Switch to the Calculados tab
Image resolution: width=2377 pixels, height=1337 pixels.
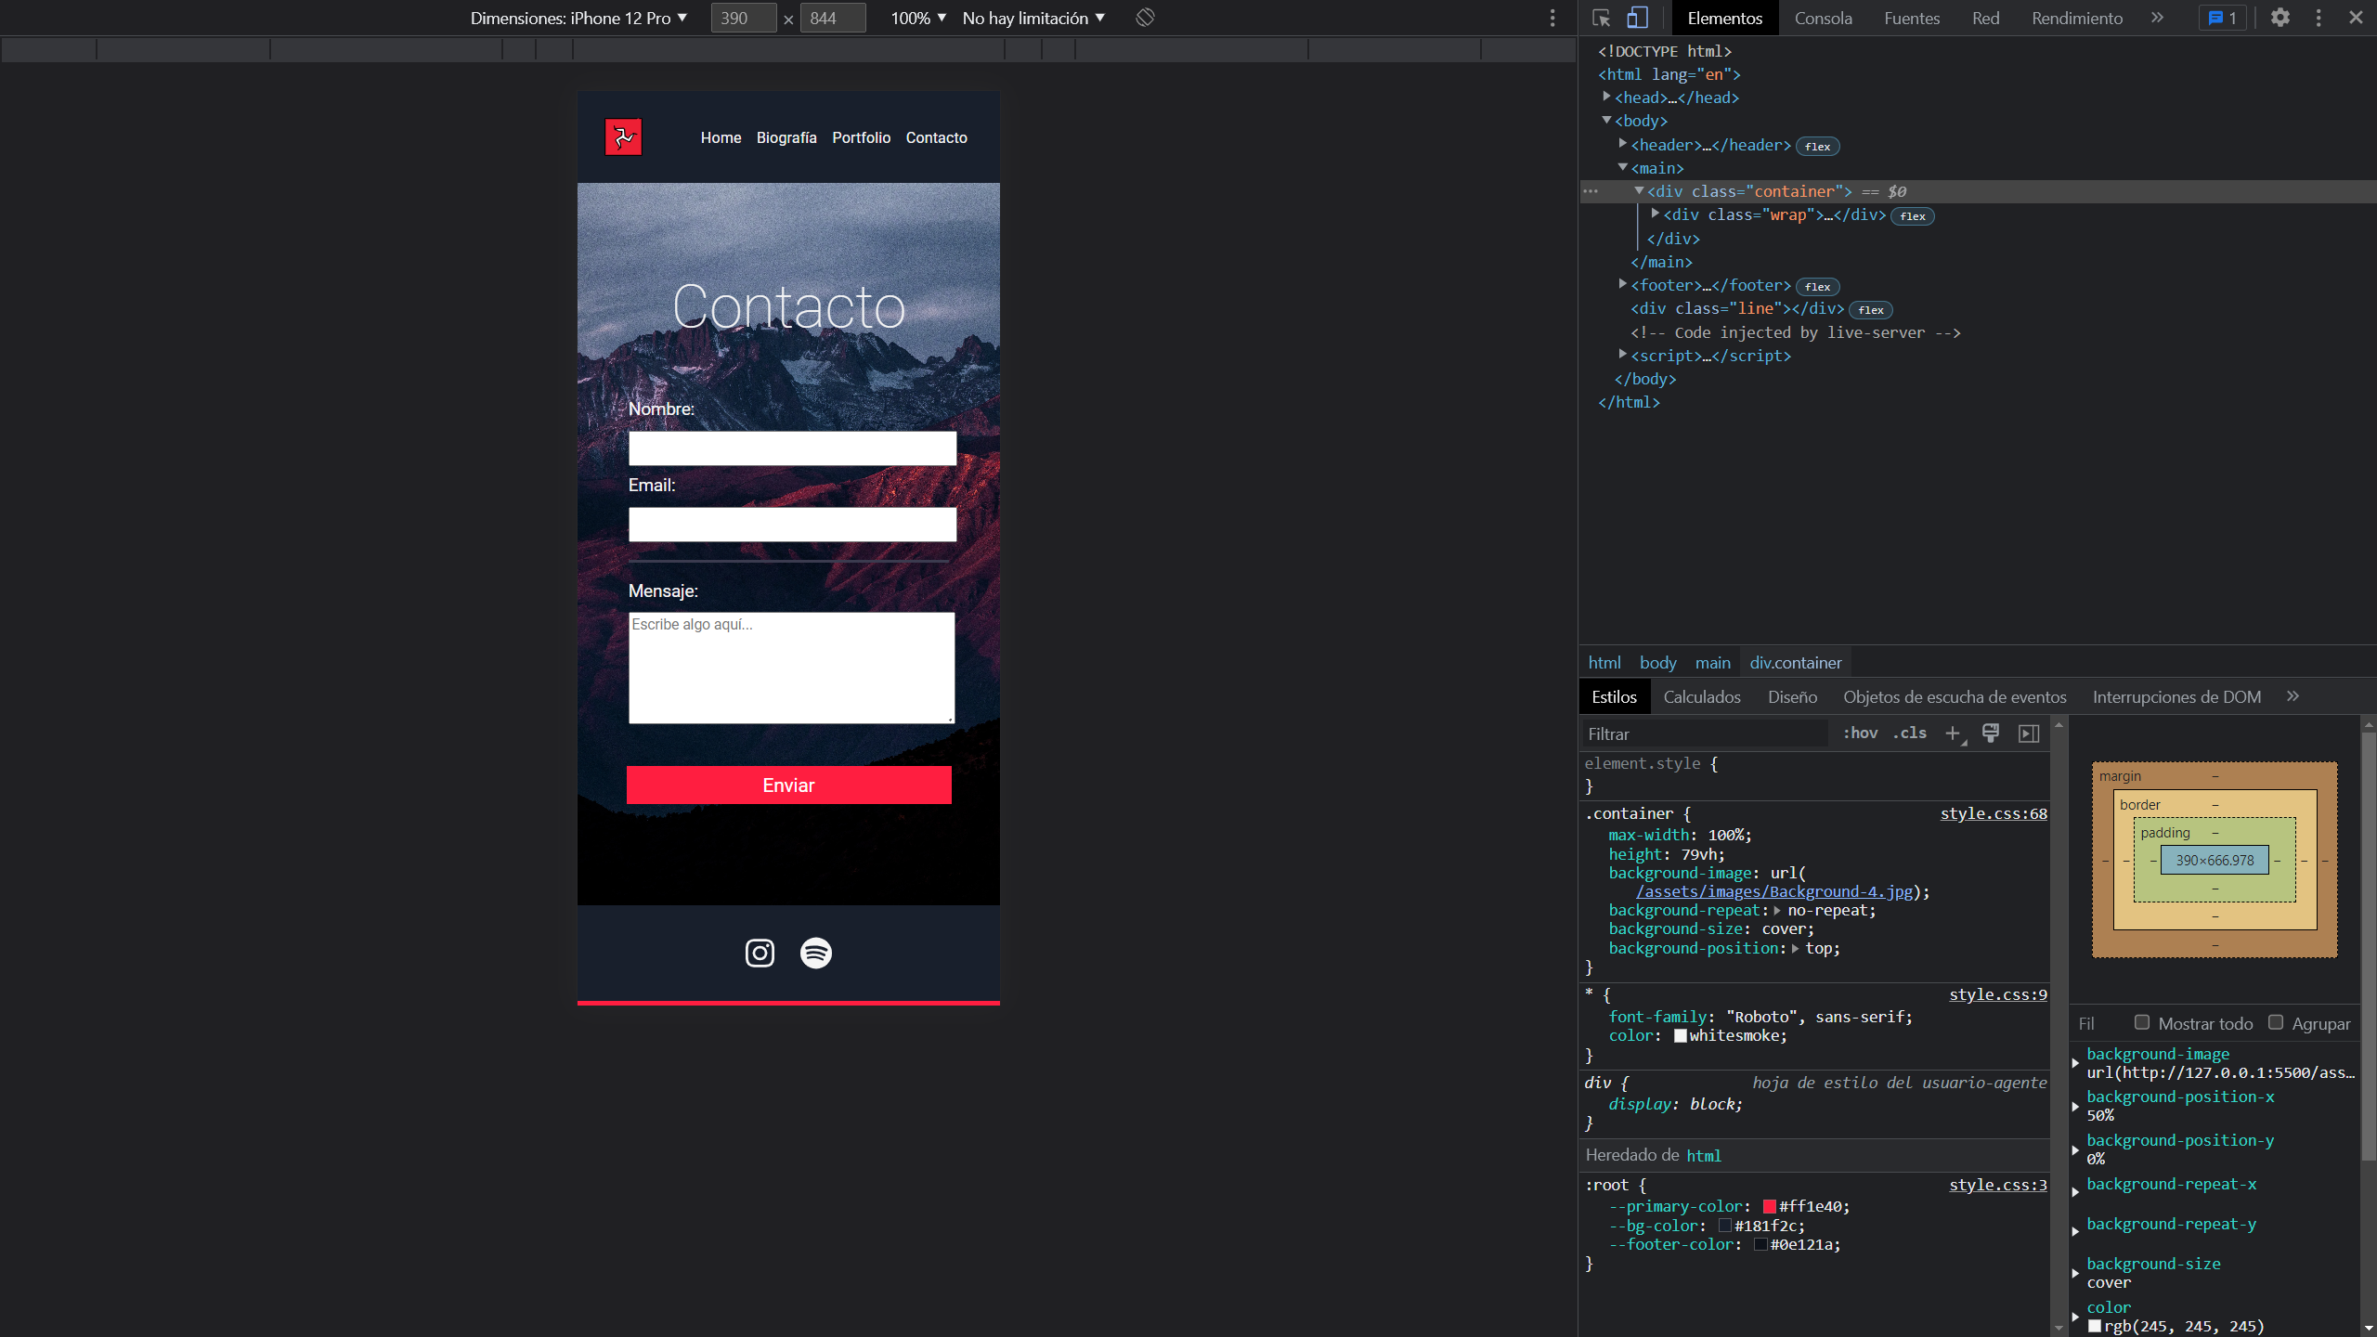(1702, 696)
